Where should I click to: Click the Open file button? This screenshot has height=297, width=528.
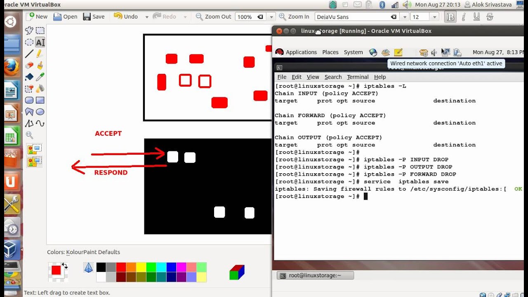(65, 16)
